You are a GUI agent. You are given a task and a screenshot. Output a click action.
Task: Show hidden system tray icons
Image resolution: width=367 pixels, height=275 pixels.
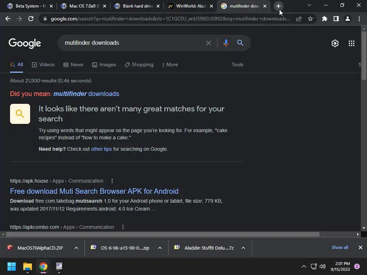tap(304, 266)
